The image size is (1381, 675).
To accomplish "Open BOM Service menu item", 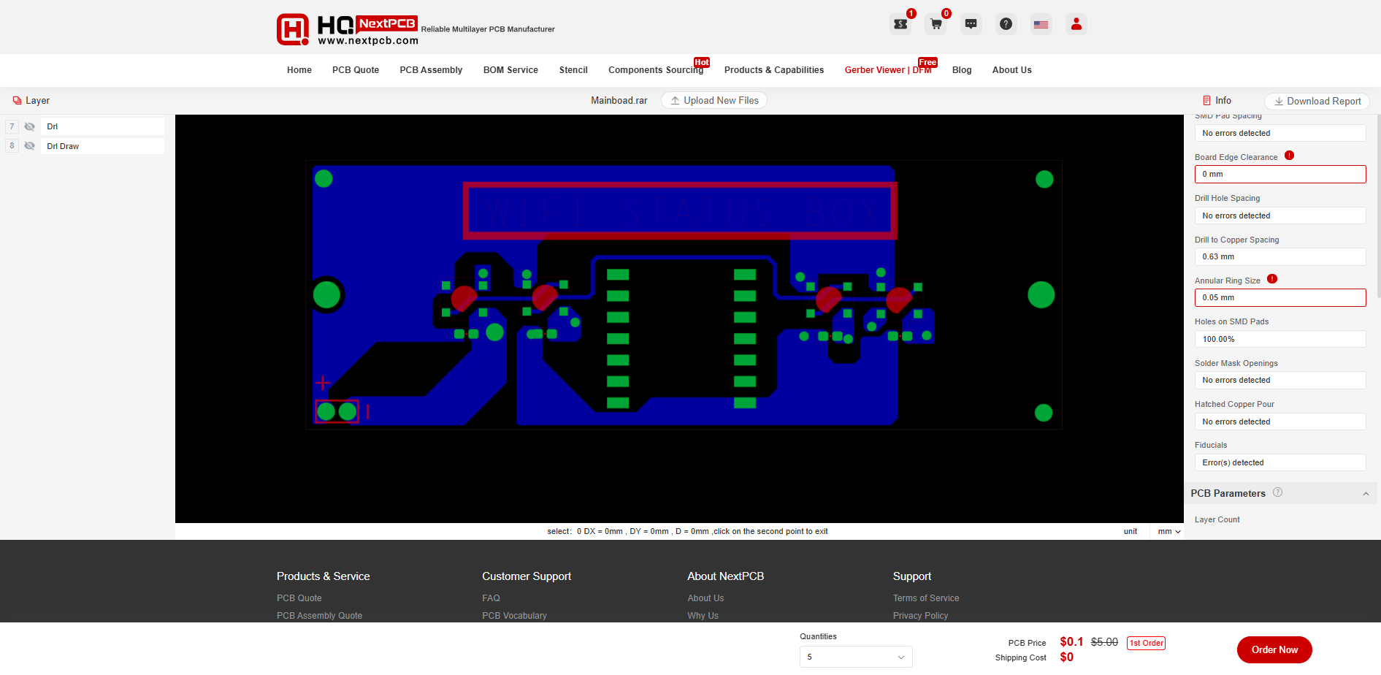I will (x=510, y=70).
